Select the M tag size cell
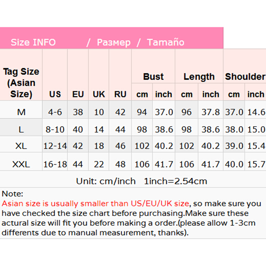 coord(21,112)
